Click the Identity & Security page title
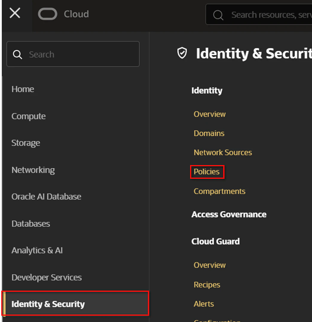 pyautogui.click(x=254, y=54)
